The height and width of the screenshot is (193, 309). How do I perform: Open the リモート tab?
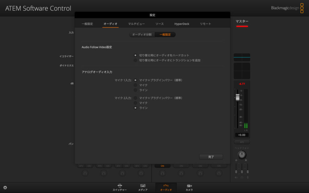pyautogui.click(x=205, y=24)
